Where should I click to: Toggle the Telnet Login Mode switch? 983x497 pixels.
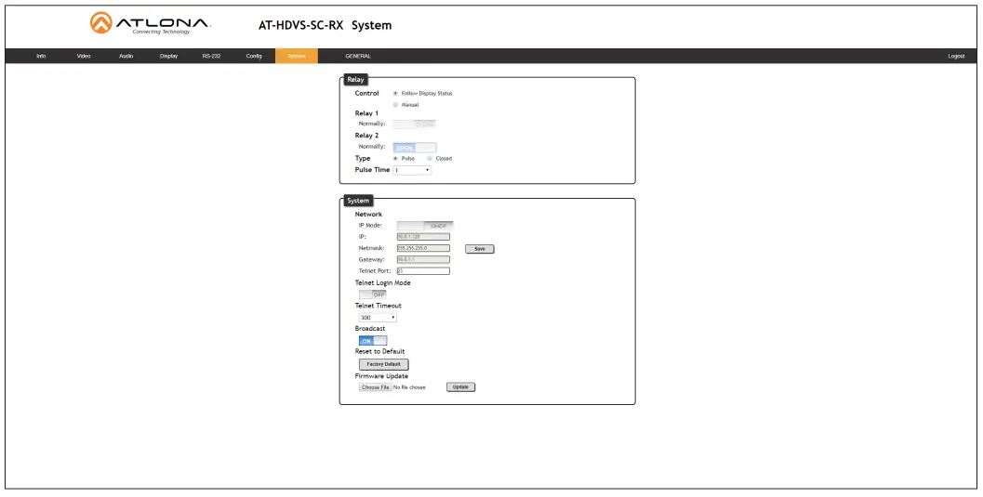coord(373,294)
